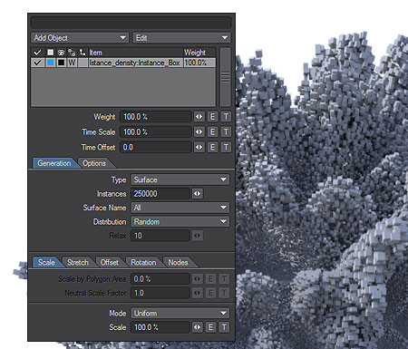Click the checkmark column header icon
The width and height of the screenshot is (408, 349).
click(37, 53)
